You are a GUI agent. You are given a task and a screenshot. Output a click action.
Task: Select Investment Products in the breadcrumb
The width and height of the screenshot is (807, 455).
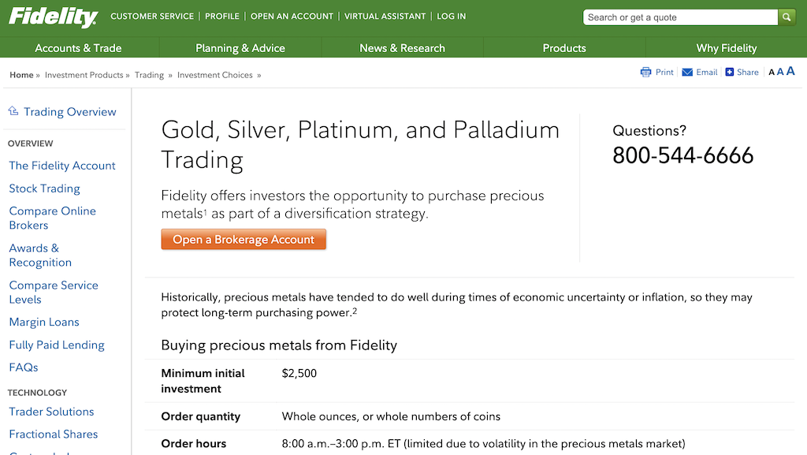coord(84,75)
